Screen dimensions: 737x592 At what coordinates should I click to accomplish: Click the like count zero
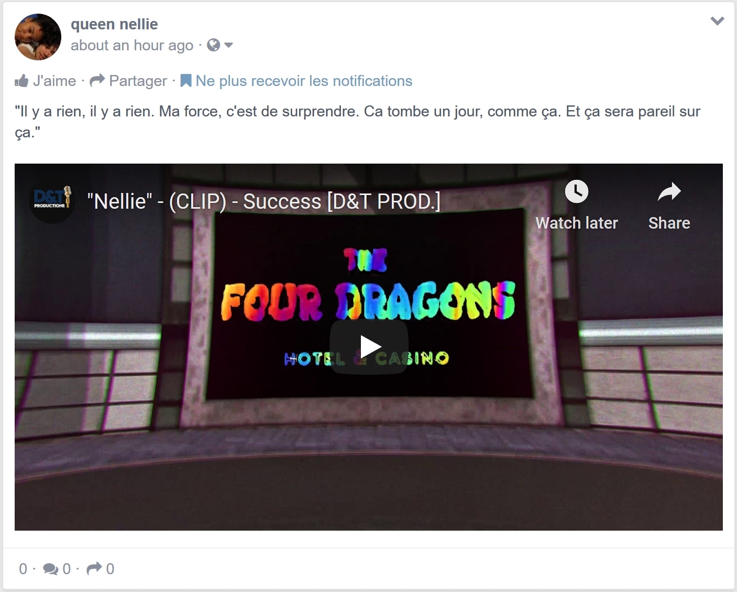click(23, 569)
